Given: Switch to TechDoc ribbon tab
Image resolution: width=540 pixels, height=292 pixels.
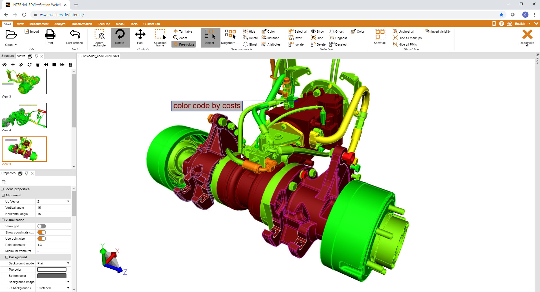Looking at the screenshot, I should coord(104,24).
